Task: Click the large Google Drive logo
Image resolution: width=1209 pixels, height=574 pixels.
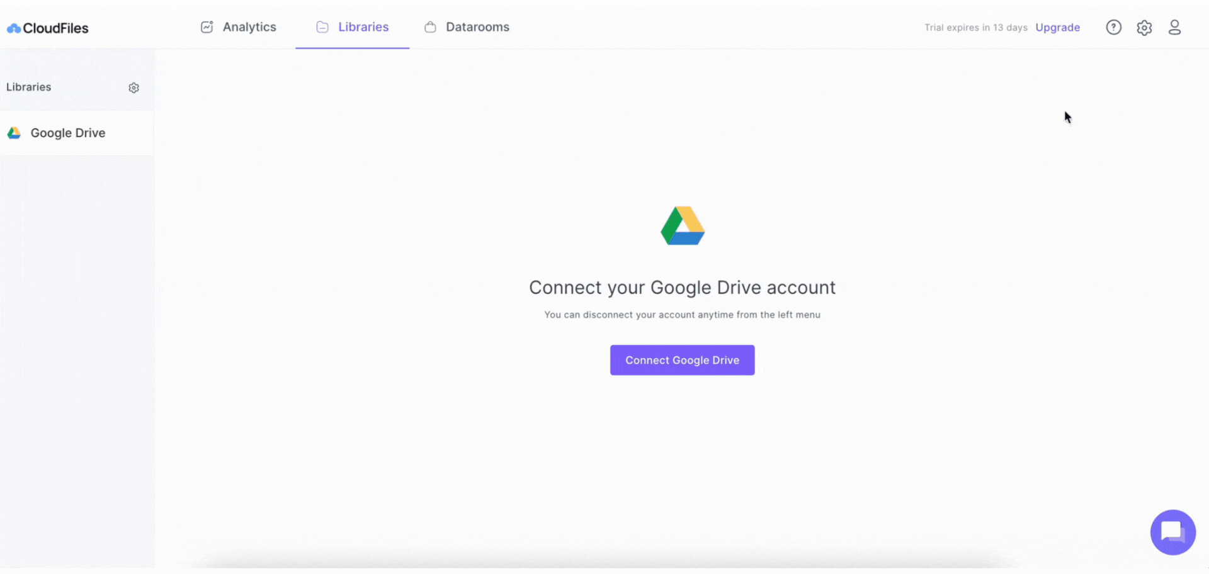Action: [x=683, y=225]
